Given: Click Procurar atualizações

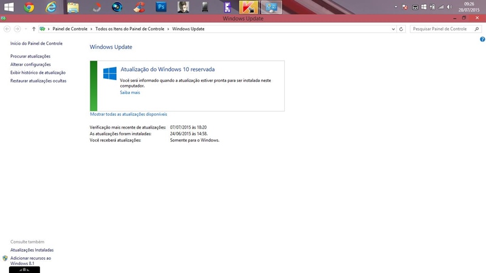Looking at the screenshot, I should (x=30, y=56).
